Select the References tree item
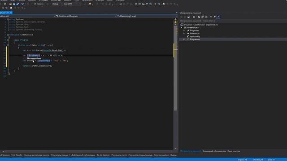The image size is (287, 161). (195, 34)
